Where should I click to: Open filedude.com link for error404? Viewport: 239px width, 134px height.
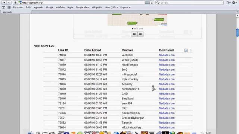167,103
